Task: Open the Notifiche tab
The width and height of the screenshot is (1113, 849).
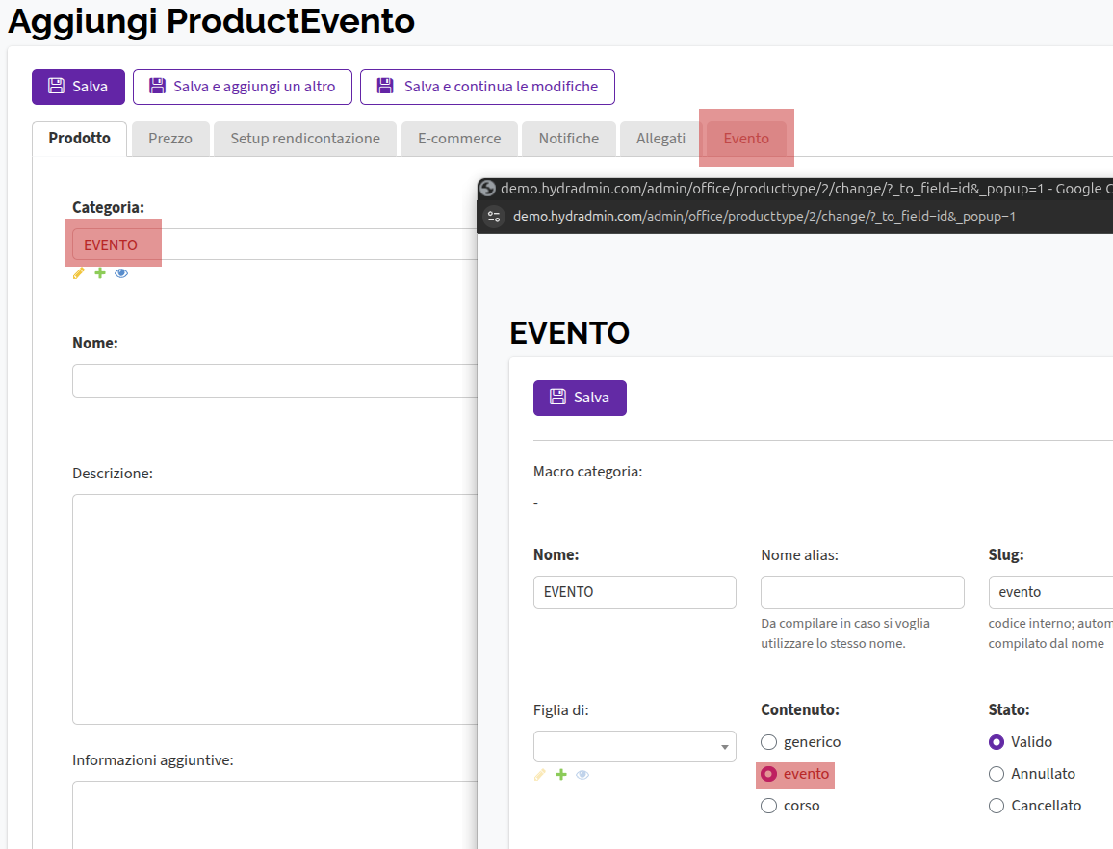Action: (569, 139)
